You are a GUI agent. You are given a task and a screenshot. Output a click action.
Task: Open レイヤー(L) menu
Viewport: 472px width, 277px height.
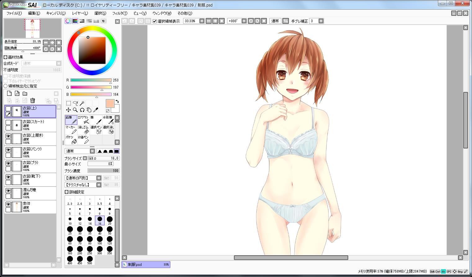tap(80, 13)
